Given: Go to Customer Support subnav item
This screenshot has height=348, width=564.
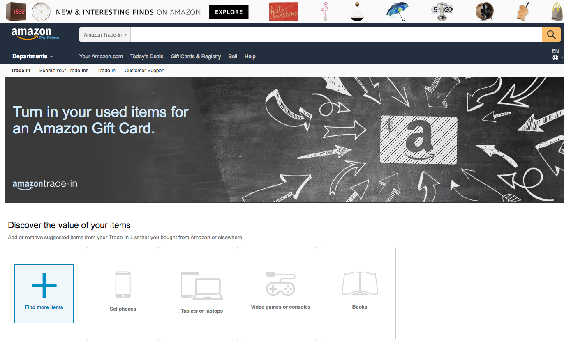Looking at the screenshot, I should 145,71.
